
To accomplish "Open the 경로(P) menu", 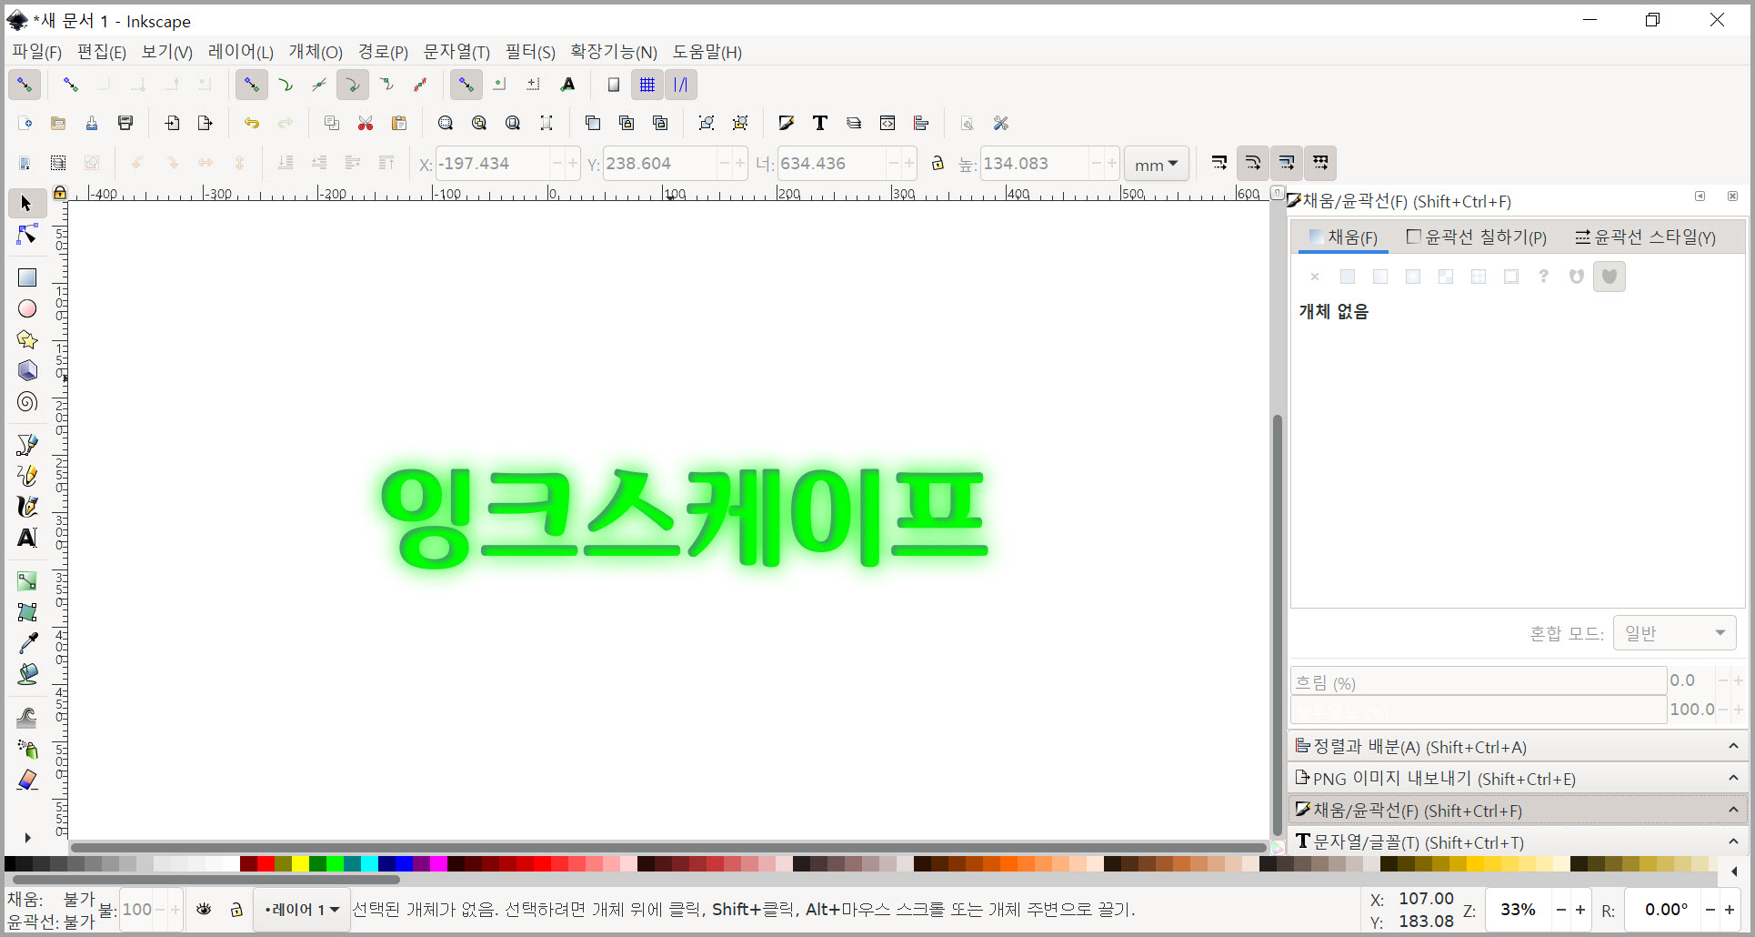I will [x=383, y=52].
